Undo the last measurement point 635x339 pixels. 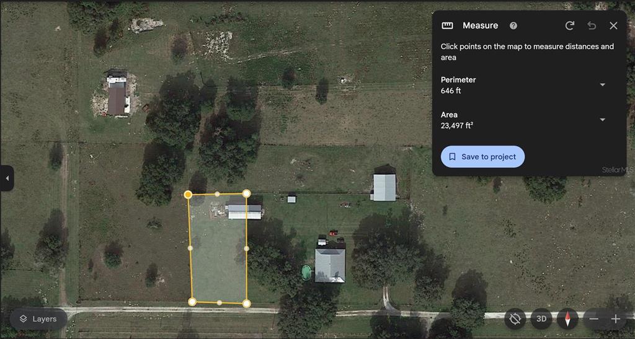[592, 25]
